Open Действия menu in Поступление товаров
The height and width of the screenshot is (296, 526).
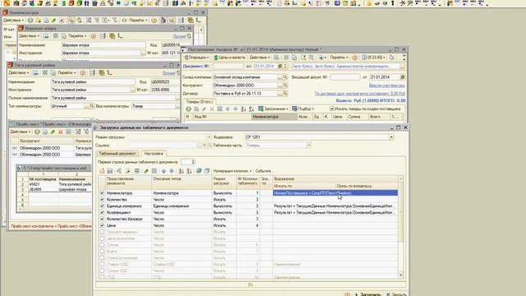[260, 58]
